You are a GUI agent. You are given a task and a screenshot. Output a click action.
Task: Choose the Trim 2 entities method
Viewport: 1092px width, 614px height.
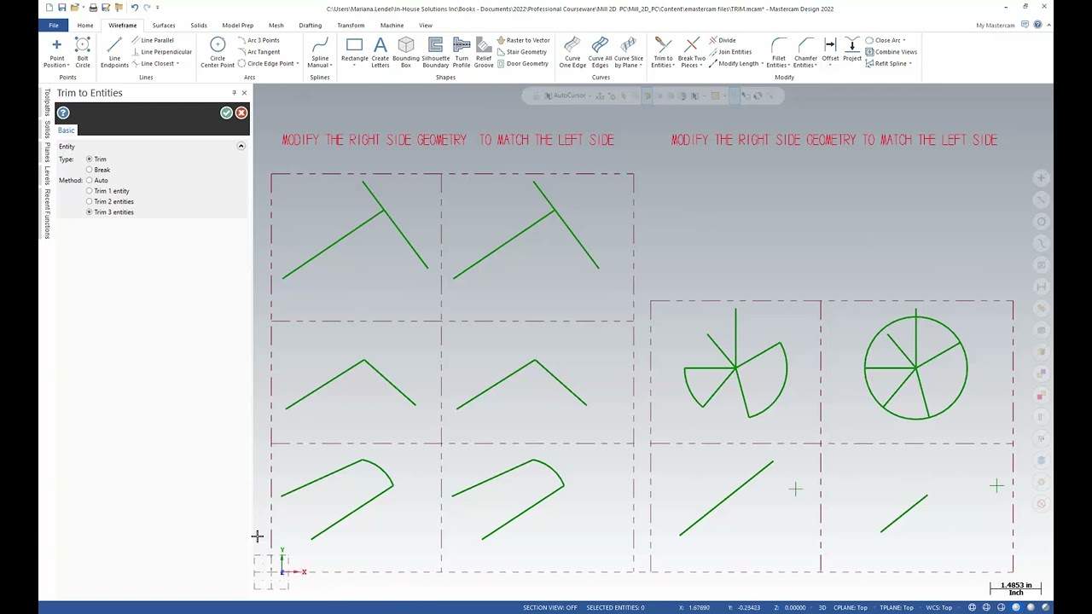click(x=89, y=201)
